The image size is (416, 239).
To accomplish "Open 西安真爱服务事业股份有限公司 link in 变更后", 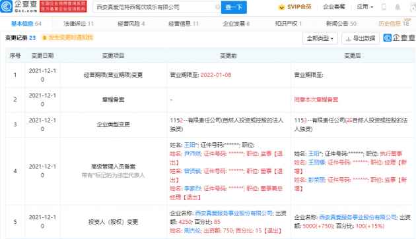I will click(358, 217).
